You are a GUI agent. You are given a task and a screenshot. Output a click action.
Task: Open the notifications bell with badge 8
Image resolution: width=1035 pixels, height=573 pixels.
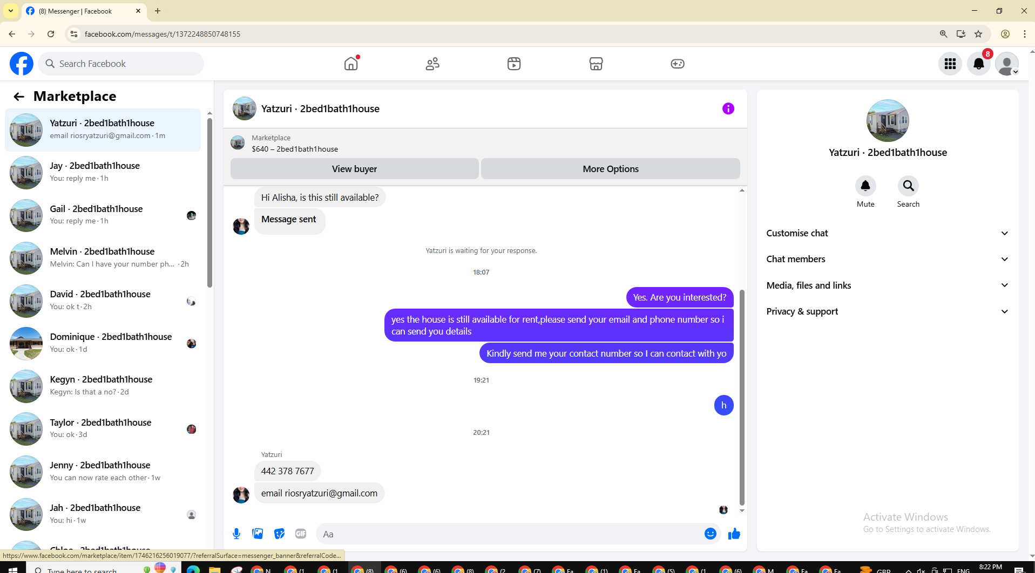[x=979, y=64]
